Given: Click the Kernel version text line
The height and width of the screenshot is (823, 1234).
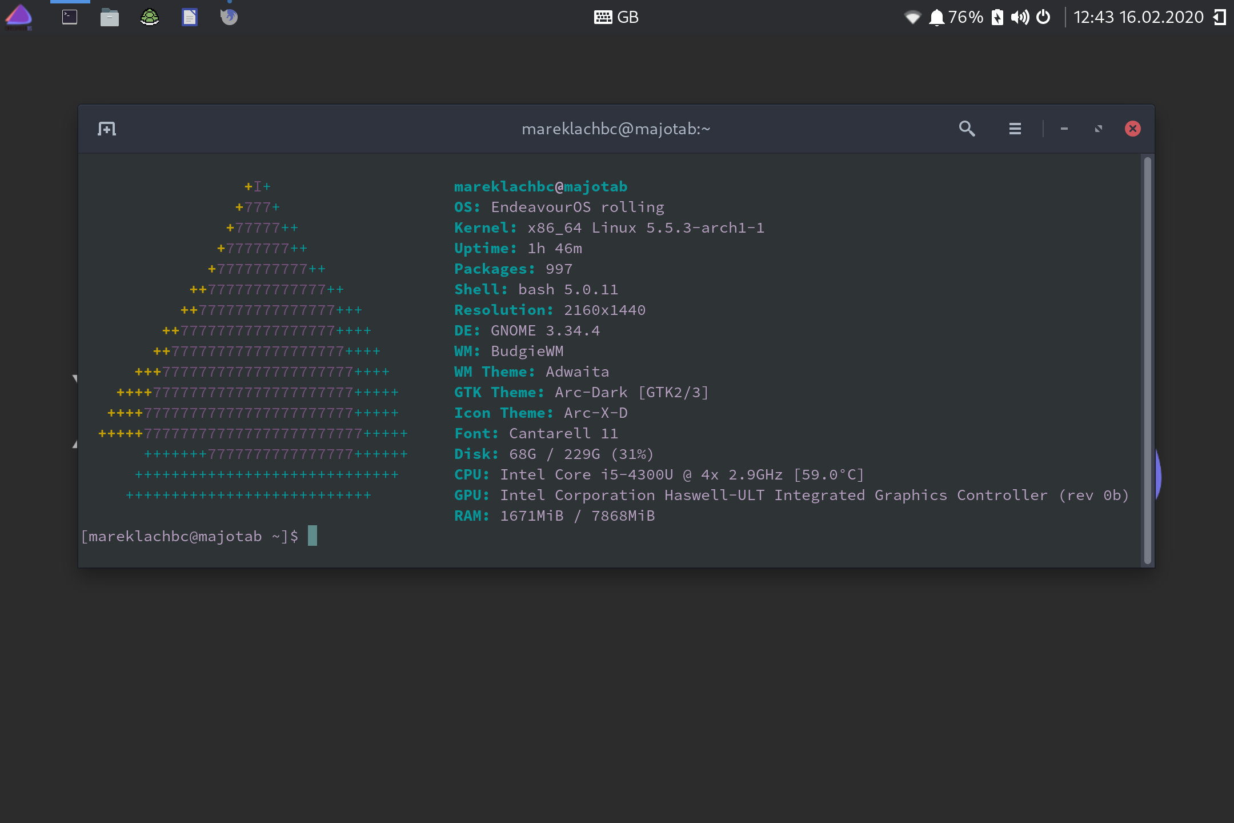Looking at the screenshot, I should tap(609, 227).
